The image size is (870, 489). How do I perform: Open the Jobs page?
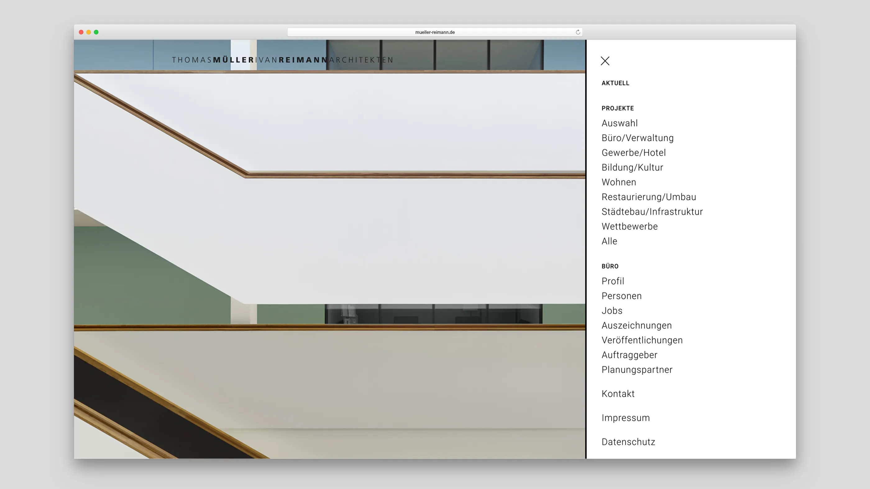tap(612, 311)
